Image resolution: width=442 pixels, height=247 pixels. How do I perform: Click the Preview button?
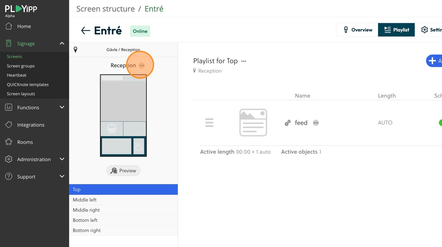123,170
